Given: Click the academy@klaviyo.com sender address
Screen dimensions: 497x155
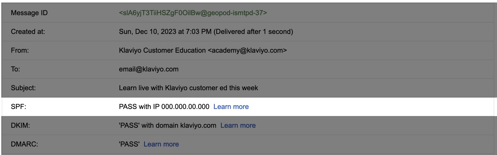Looking at the screenshot, I should (247, 51).
